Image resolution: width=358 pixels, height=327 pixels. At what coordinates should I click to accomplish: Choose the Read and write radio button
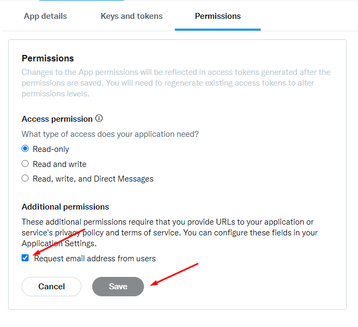(25, 164)
